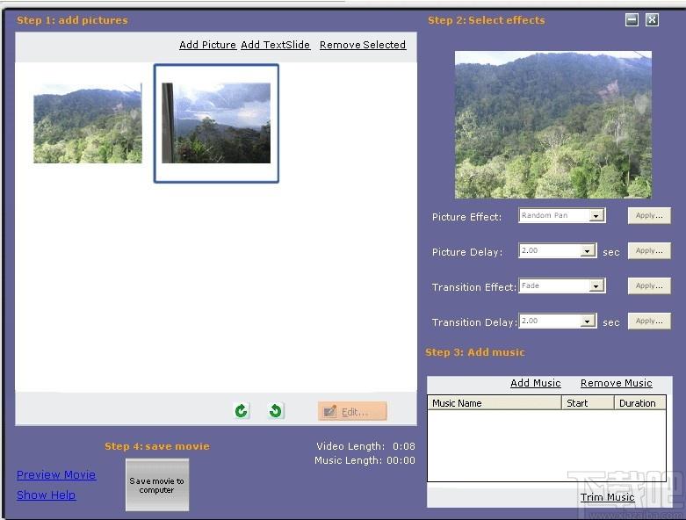Click Add TextSlide link
Image resolution: width=686 pixels, height=520 pixels.
tap(275, 45)
